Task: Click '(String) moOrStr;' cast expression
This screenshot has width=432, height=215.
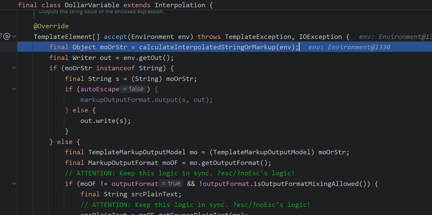Action: (x=164, y=79)
